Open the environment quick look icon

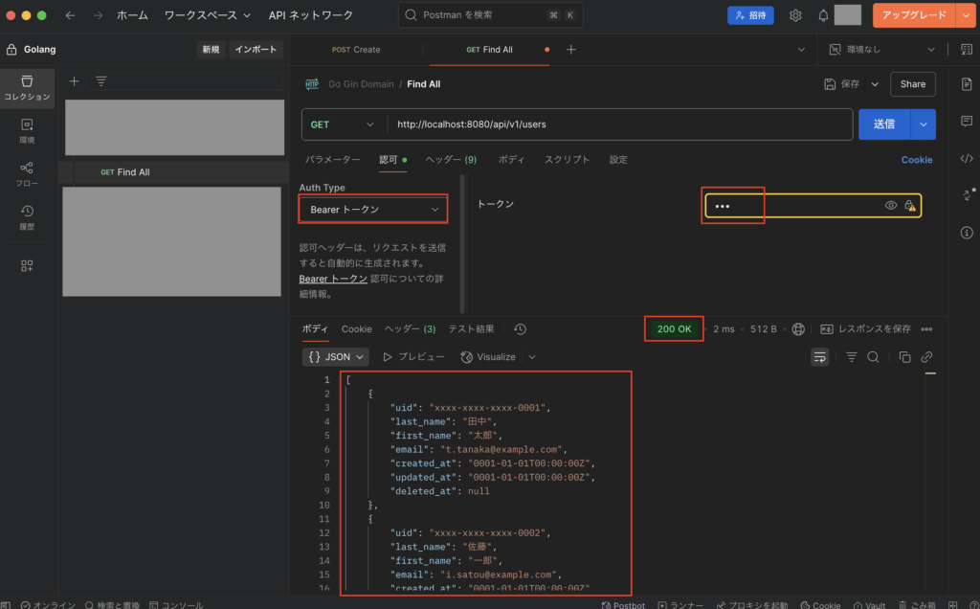coord(967,50)
